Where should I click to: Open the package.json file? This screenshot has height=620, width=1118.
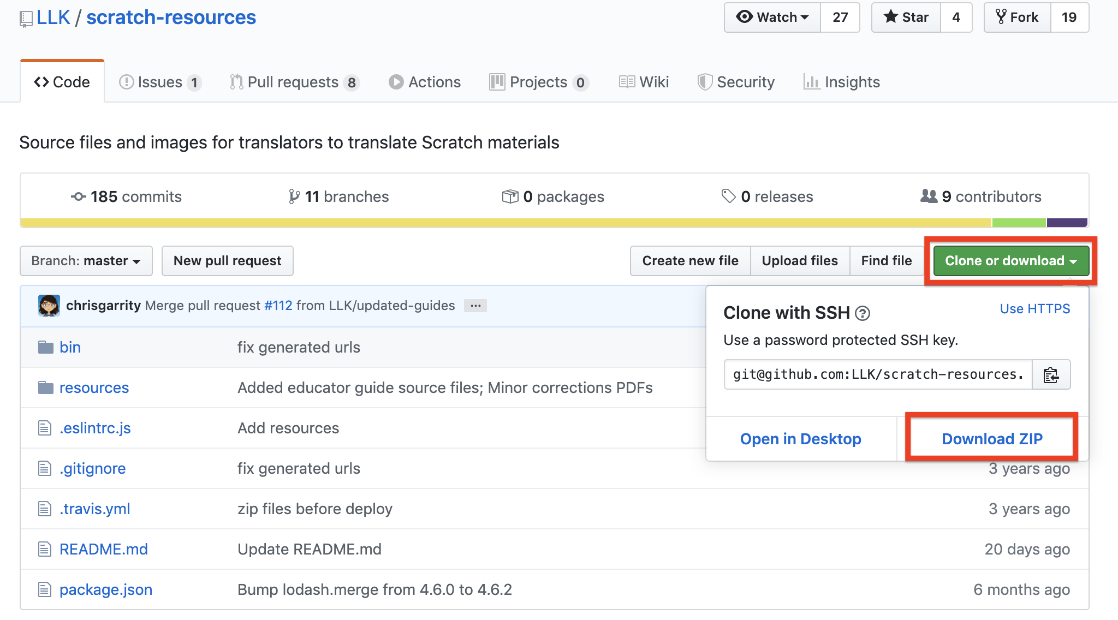point(106,589)
